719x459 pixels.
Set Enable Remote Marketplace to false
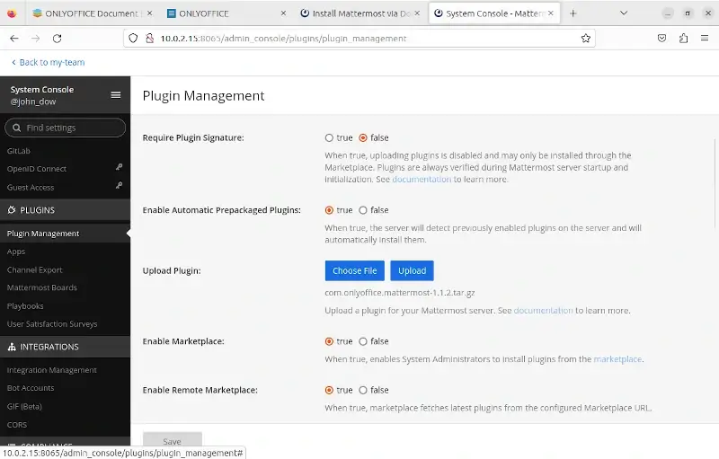click(x=363, y=391)
